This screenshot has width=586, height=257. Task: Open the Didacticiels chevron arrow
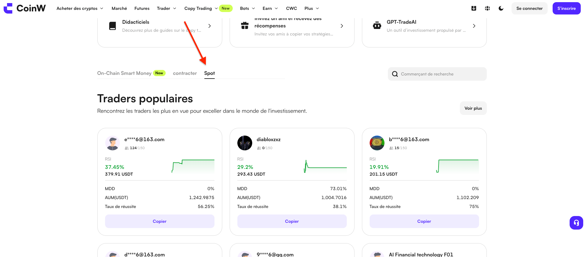tap(210, 26)
